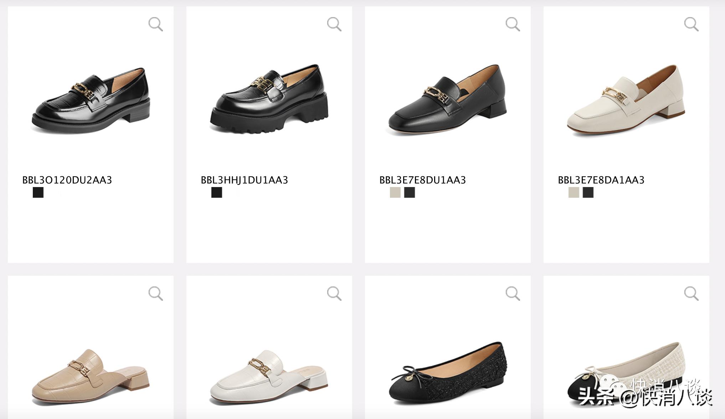Click the BBL3HHJ1DU1AA3 product code
The height and width of the screenshot is (419, 725).
[244, 180]
